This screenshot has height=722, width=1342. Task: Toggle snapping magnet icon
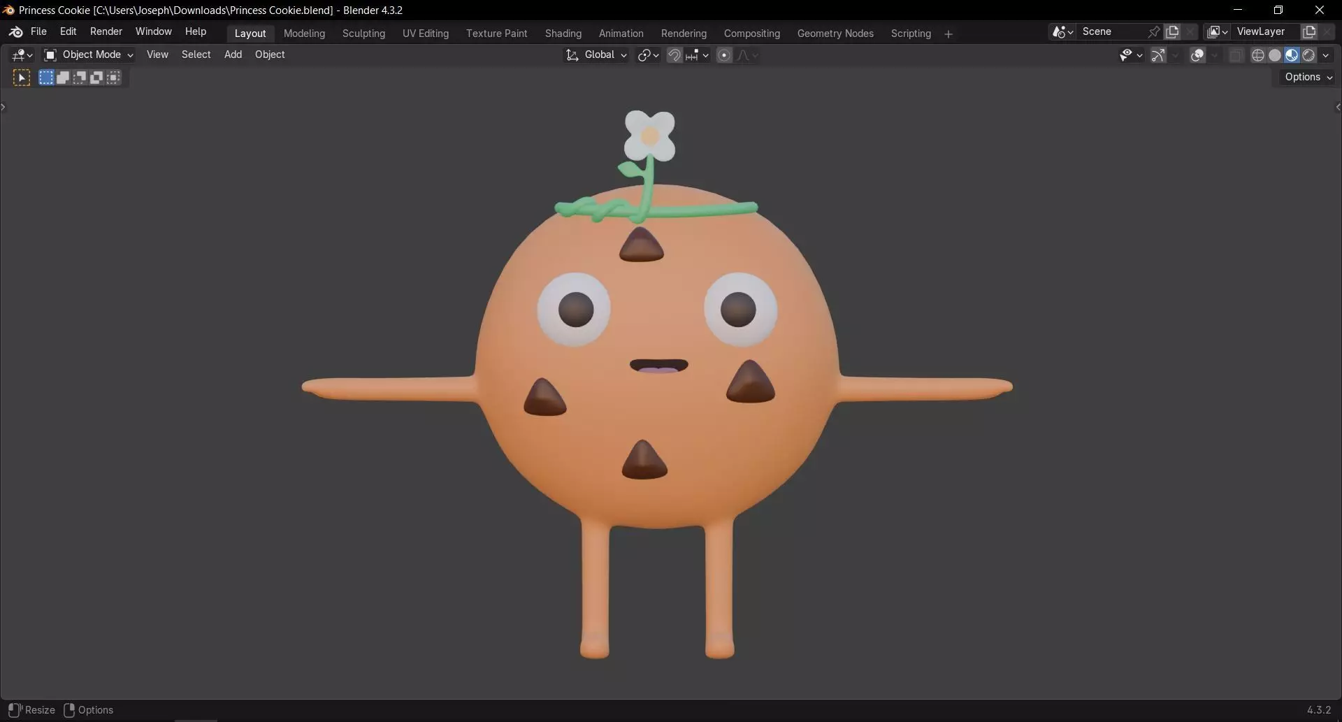click(x=674, y=55)
